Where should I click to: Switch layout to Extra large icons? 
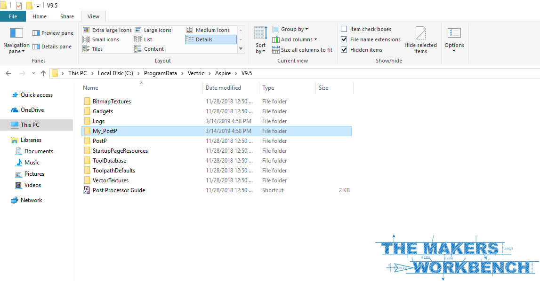[x=107, y=30]
